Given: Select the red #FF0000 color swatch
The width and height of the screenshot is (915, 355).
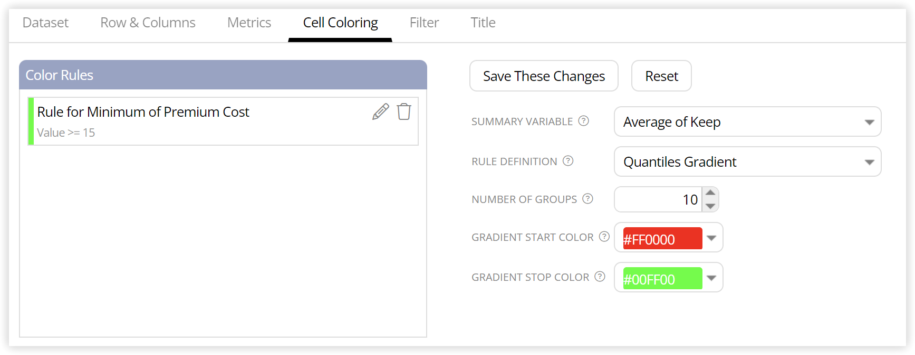Looking at the screenshot, I should [x=662, y=238].
